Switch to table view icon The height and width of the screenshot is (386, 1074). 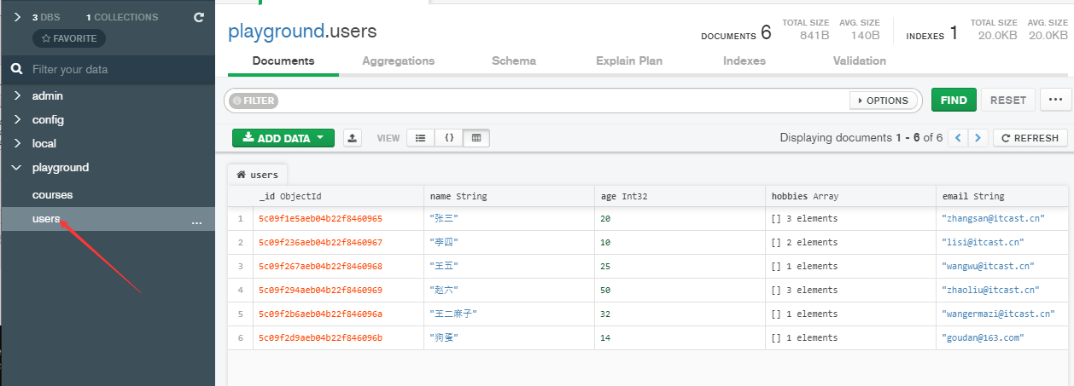pyautogui.click(x=476, y=138)
